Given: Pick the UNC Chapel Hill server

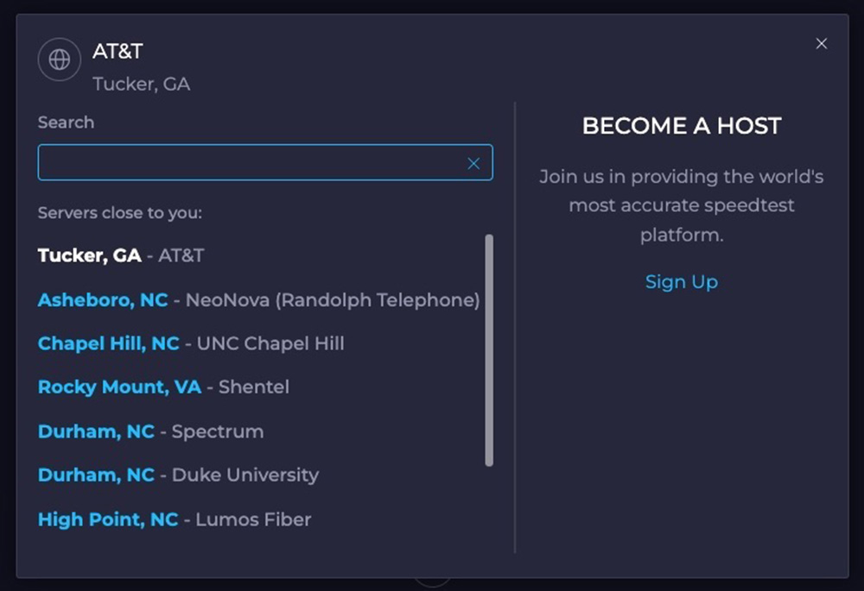Looking at the screenshot, I should pos(270,343).
